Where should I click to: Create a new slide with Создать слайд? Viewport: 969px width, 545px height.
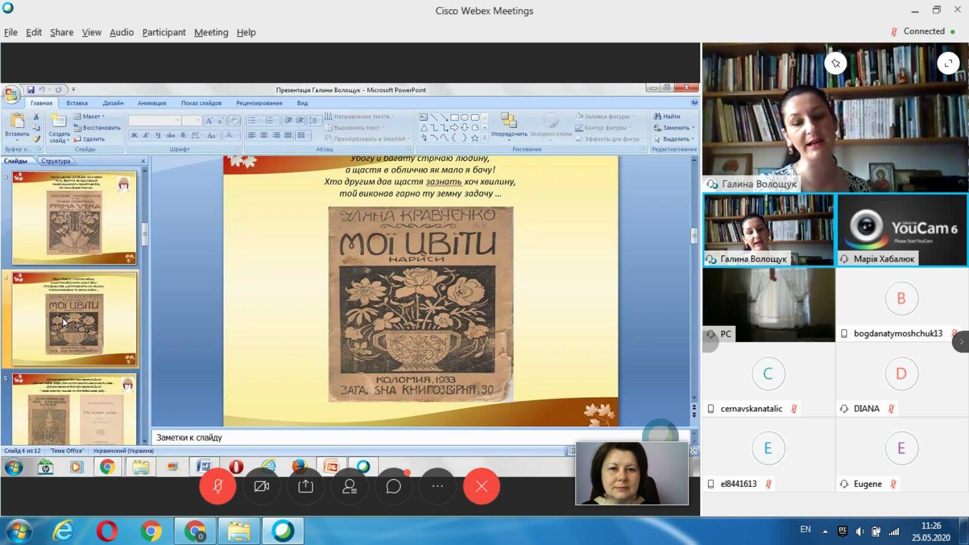click(x=59, y=128)
